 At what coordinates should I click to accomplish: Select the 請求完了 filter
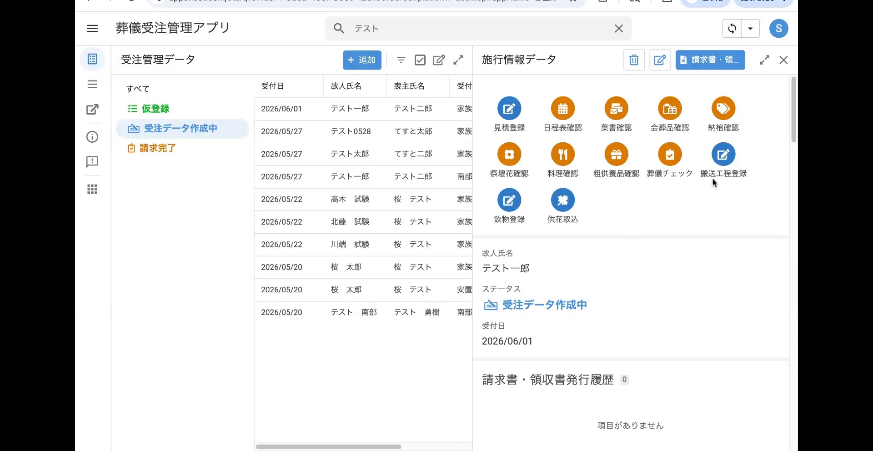151,148
